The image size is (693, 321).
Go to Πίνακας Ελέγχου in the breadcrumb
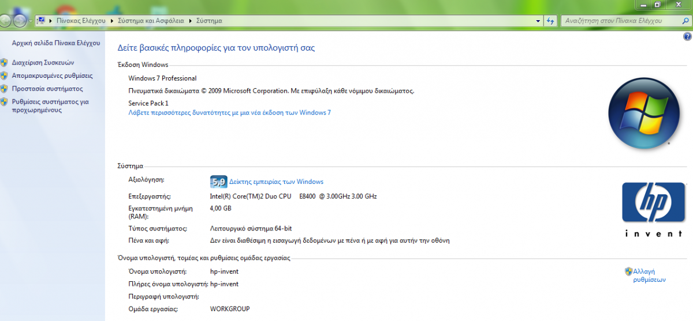pyautogui.click(x=81, y=20)
